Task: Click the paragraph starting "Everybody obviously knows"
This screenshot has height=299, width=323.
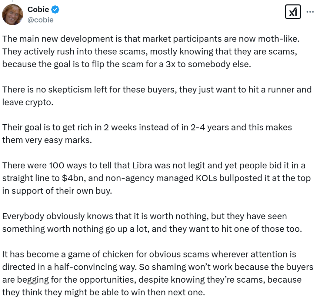Action: pyautogui.click(x=152, y=222)
